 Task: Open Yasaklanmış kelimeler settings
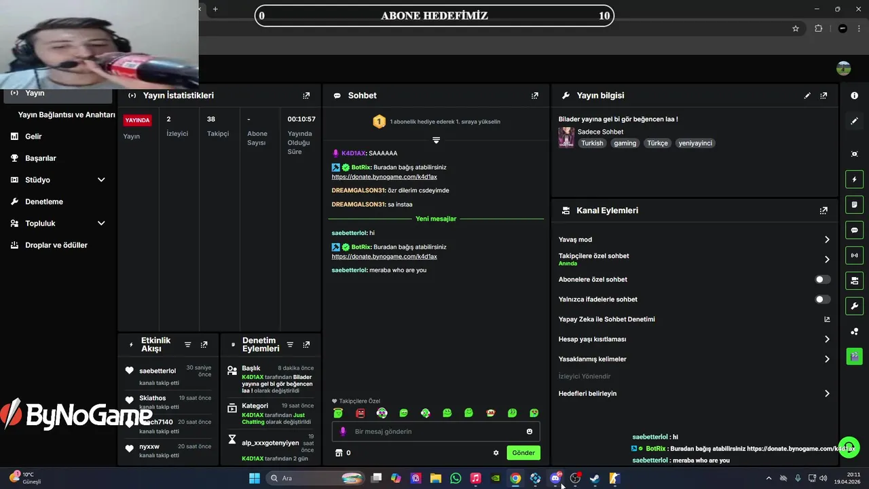[x=694, y=359]
